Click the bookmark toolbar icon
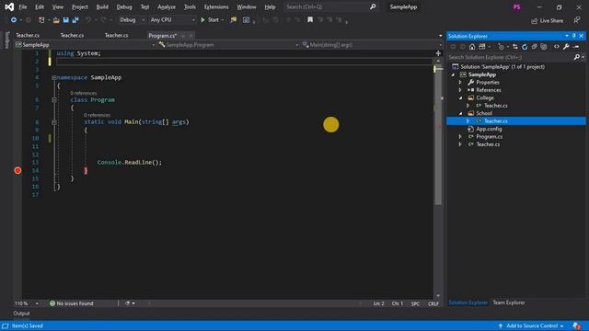This screenshot has width=589, height=331. [310, 20]
